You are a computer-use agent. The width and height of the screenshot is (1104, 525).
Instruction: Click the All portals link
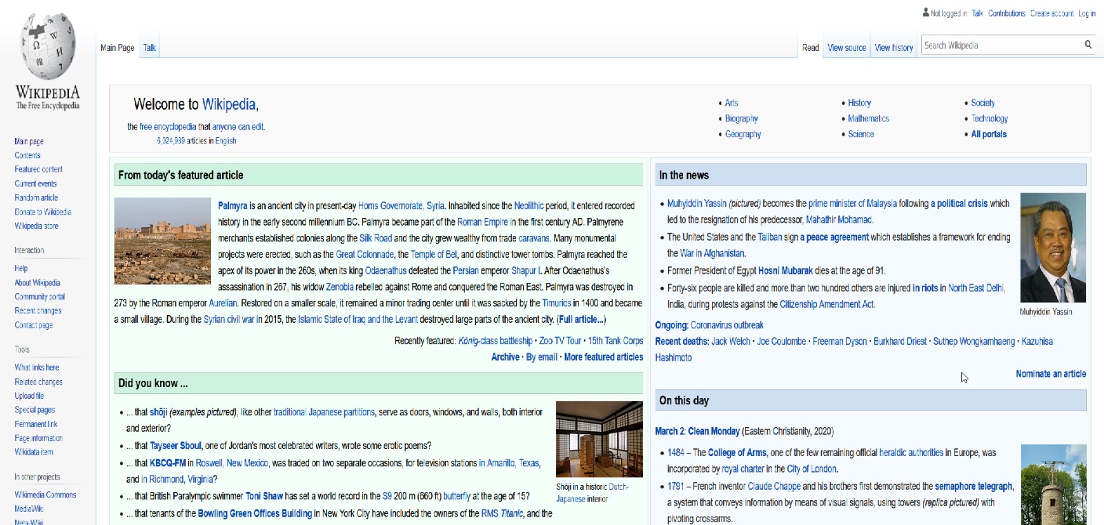click(989, 134)
